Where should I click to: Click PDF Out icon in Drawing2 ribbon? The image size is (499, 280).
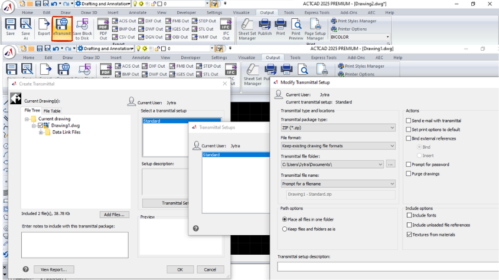103,29
